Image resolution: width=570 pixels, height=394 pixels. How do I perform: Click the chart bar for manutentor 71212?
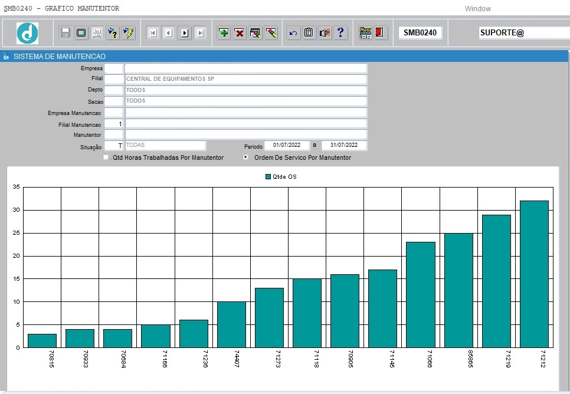coord(534,274)
